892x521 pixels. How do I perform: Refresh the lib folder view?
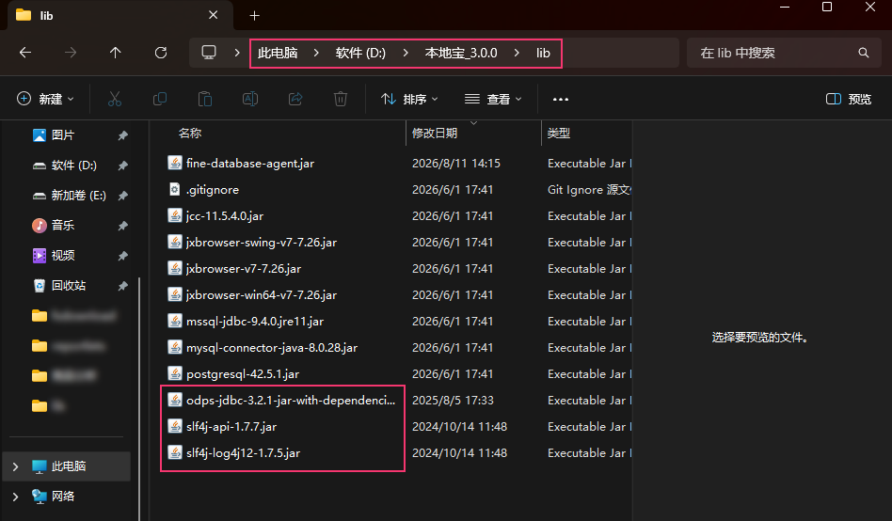[161, 53]
